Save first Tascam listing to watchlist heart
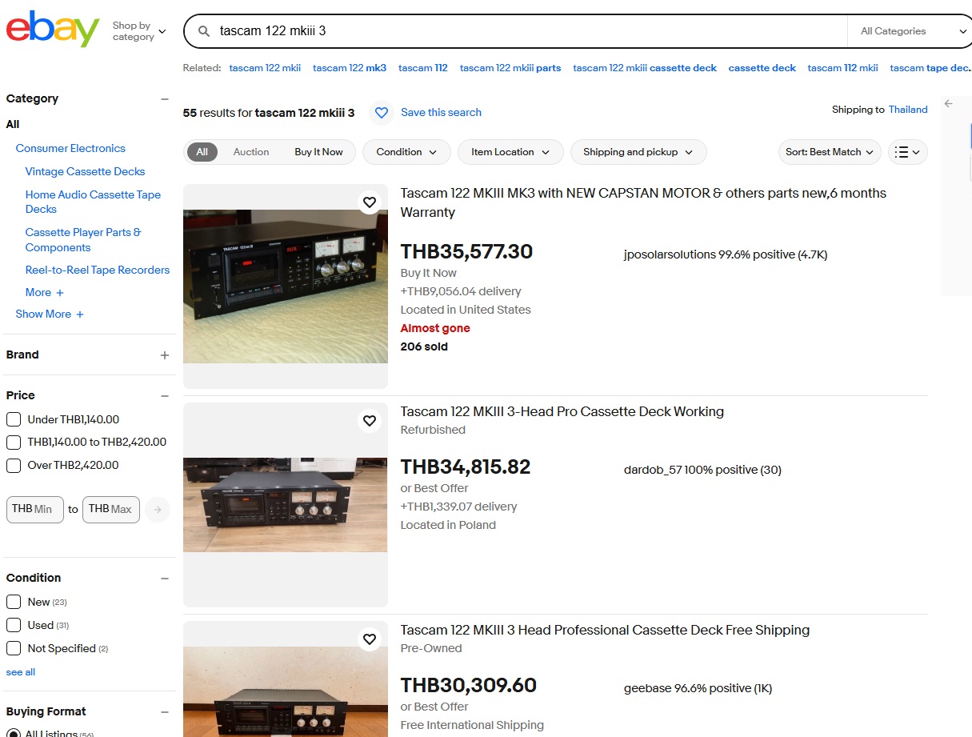Screen dimensions: 972x737 (369, 202)
